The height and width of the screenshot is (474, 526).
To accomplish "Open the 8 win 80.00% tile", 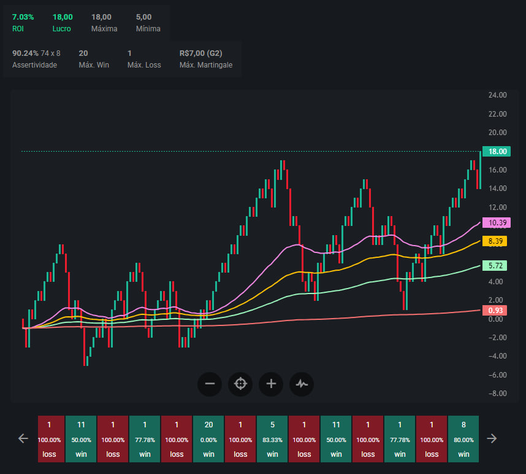I will (463, 438).
